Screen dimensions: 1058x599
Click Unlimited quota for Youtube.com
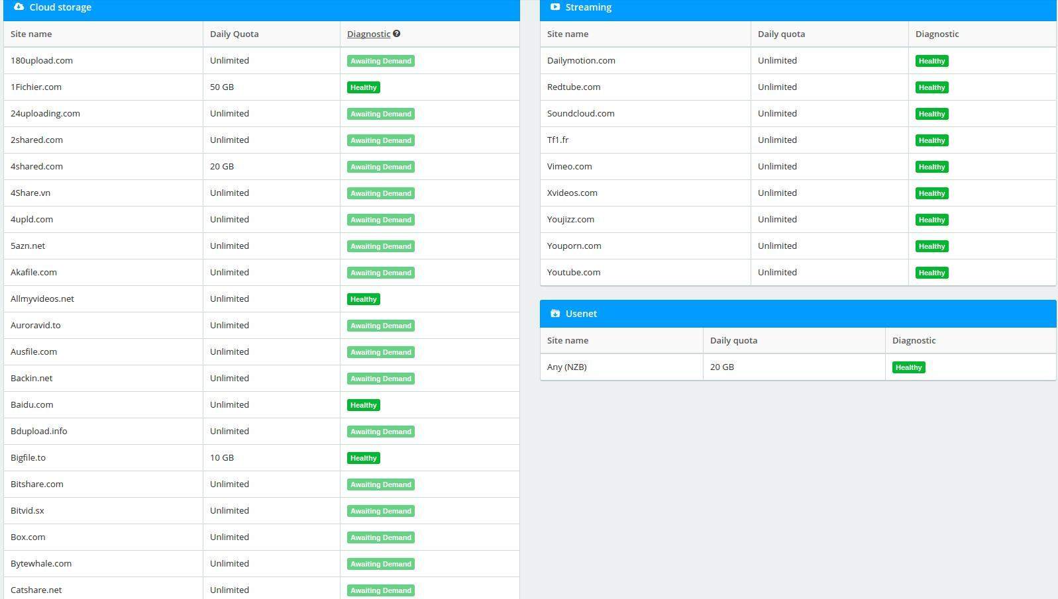click(x=777, y=272)
